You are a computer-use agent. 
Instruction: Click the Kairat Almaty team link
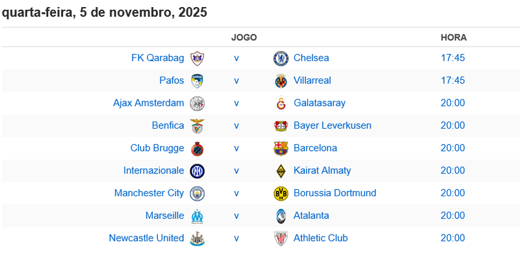[322, 170]
